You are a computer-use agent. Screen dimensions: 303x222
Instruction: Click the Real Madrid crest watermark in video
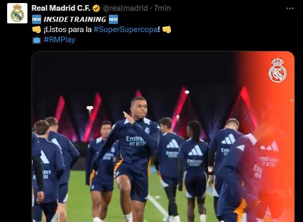pos(278,70)
